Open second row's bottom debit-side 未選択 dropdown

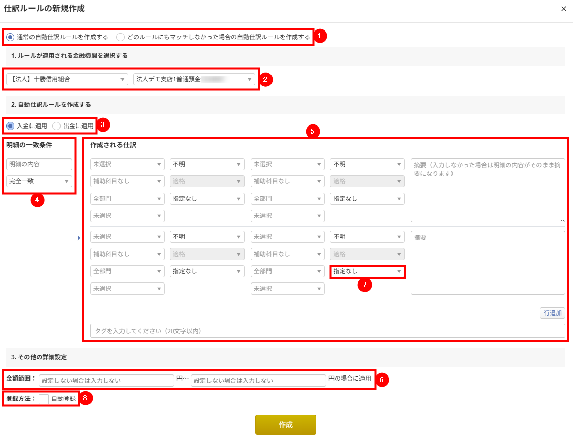tap(127, 289)
